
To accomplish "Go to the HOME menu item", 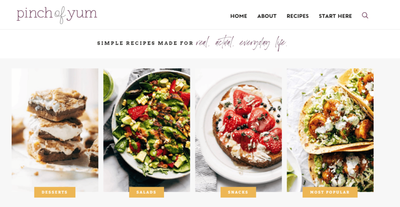I will click(x=239, y=16).
